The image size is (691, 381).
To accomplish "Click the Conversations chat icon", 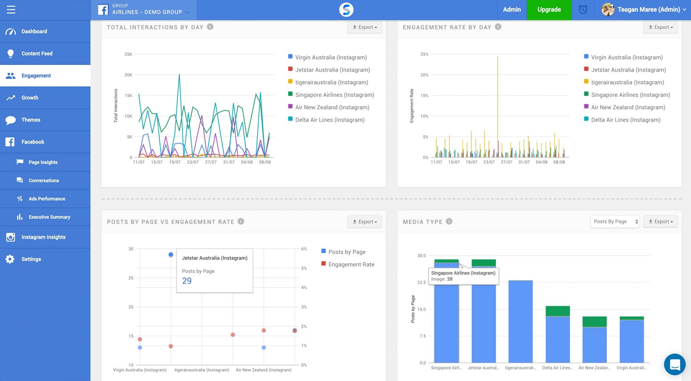I will [x=20, y=180].
